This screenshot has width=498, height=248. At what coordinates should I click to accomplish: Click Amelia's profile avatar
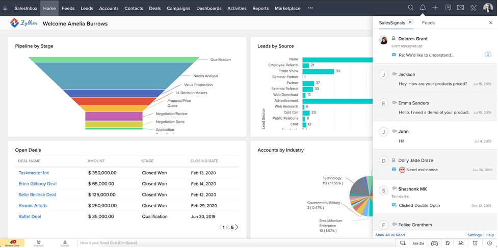[488, 8]
